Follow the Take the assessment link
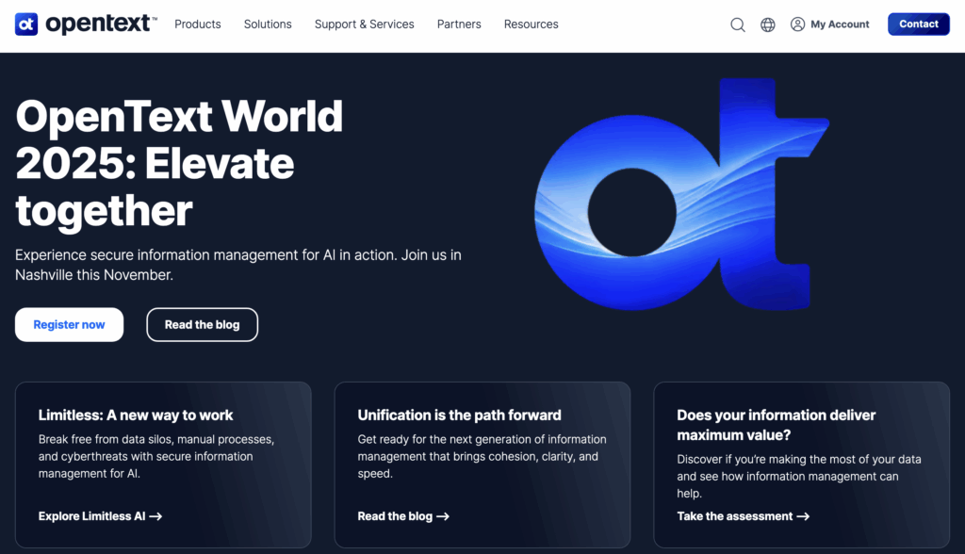Screen dimensions: 965x554 (743, 515)
